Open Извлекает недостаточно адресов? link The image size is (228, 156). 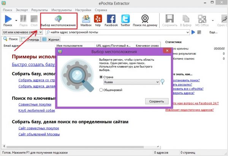tap(190, 110)
